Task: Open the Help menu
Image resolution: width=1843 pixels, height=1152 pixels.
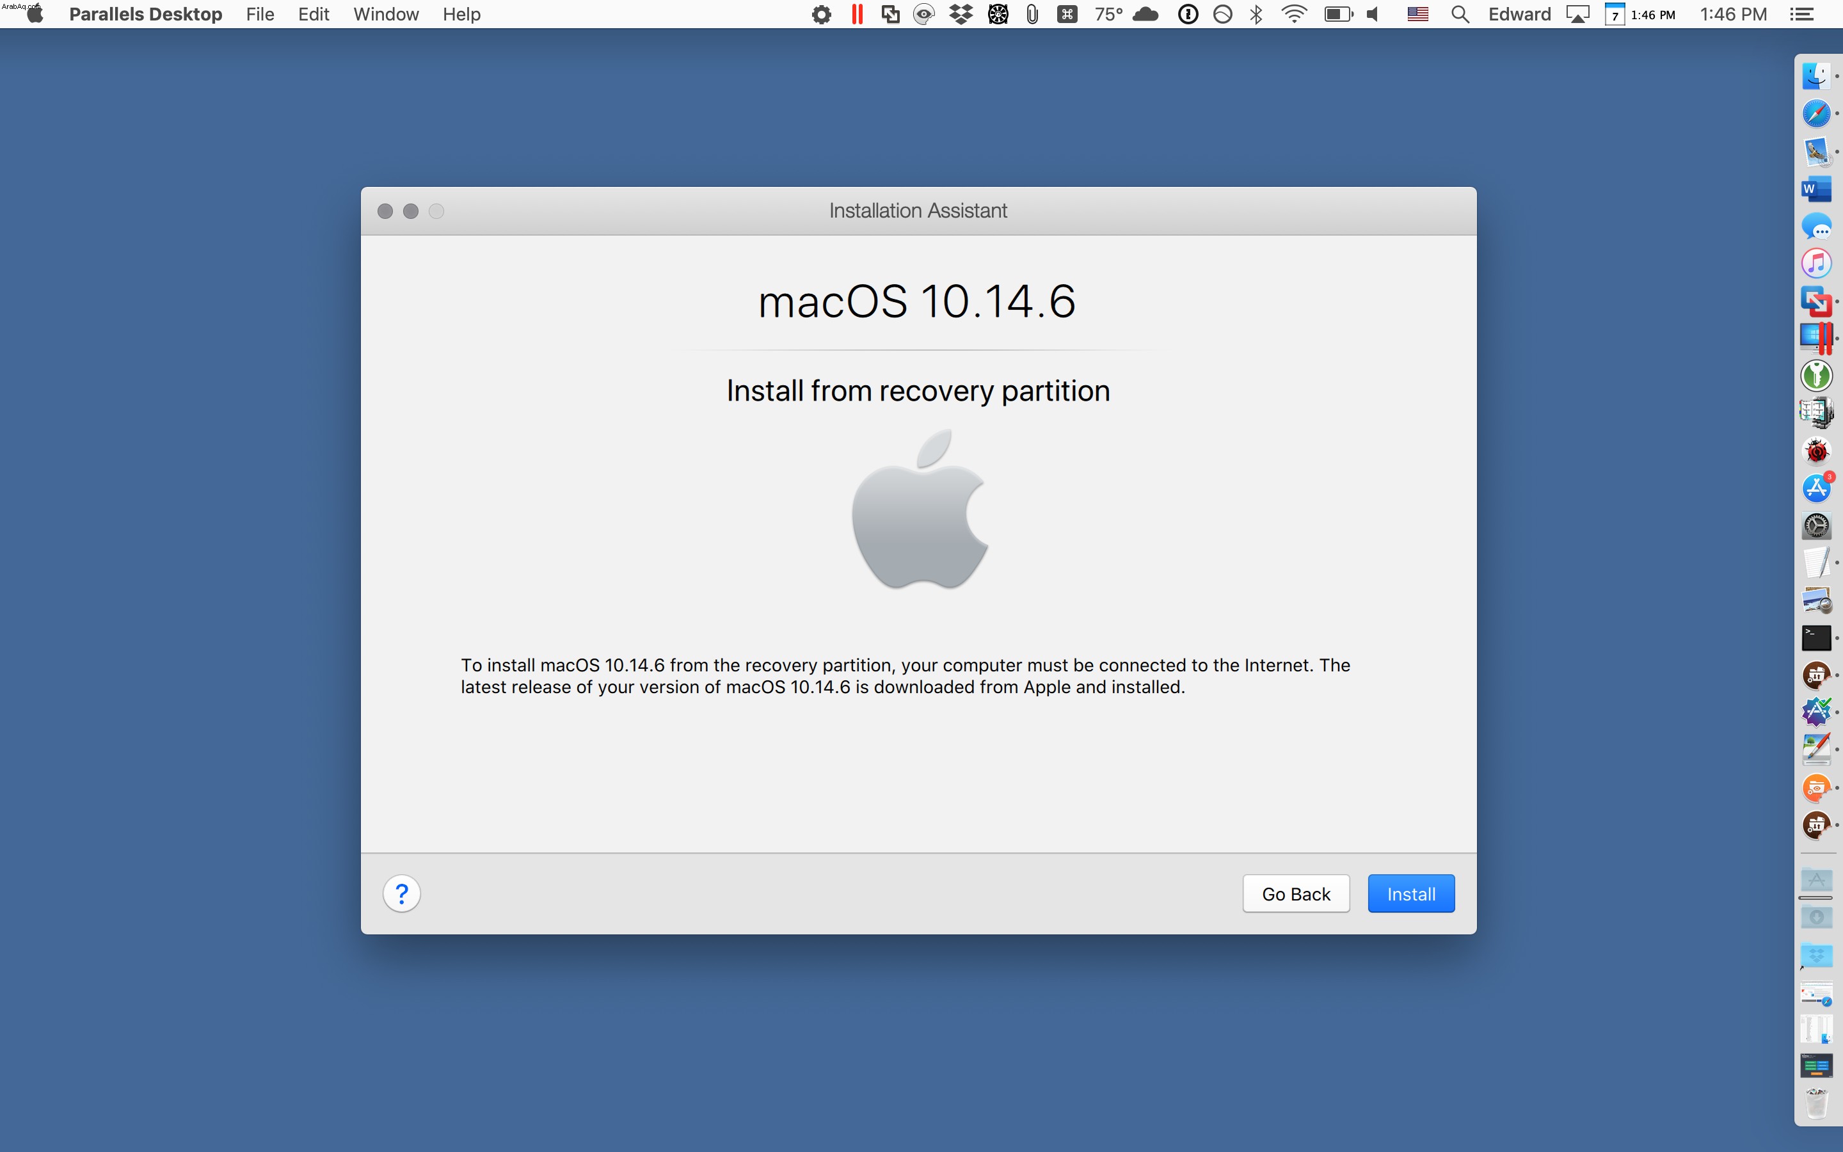Action: (461, 13)
